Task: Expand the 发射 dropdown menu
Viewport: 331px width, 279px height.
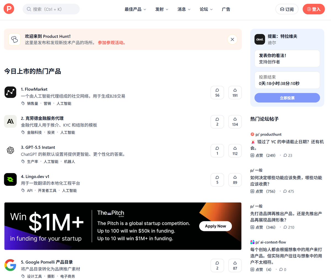Action: pos(162,9)
